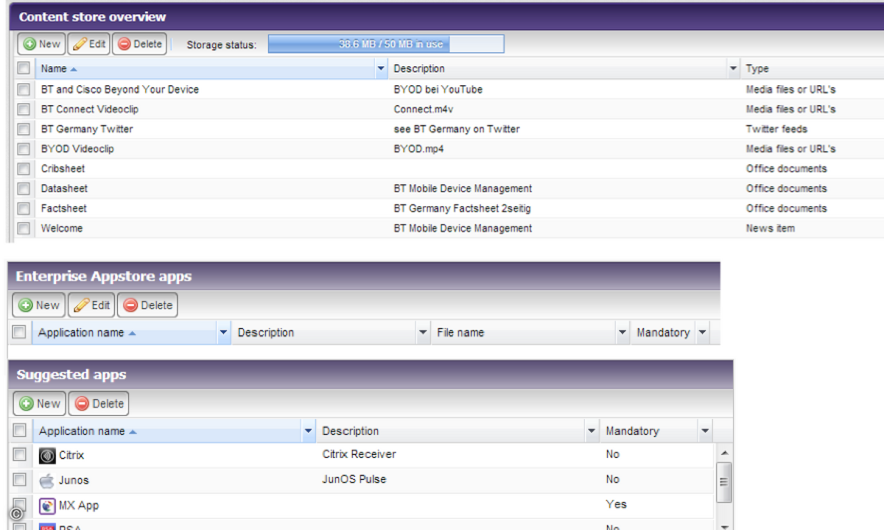Select the Welcome row checkbox
The width and height of the screenshot is (884, 530).
pyautogui.click(x=24, y=228)
